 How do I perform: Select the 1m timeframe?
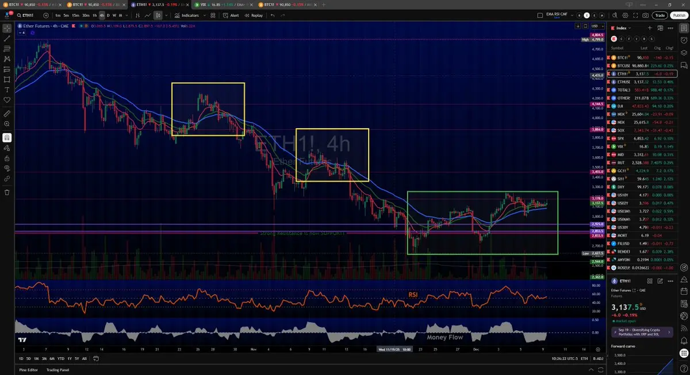pyautogui.click(x=58, y=16)
